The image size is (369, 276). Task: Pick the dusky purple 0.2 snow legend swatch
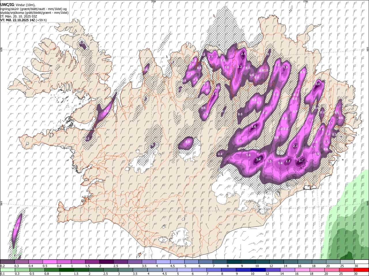(7, 262)
